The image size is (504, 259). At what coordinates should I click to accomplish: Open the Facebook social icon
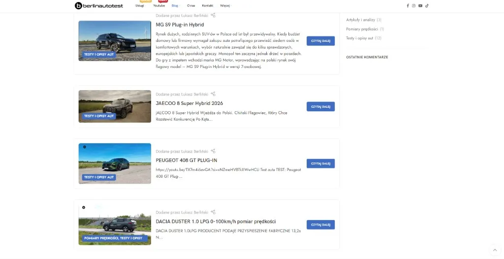[408, 6]
